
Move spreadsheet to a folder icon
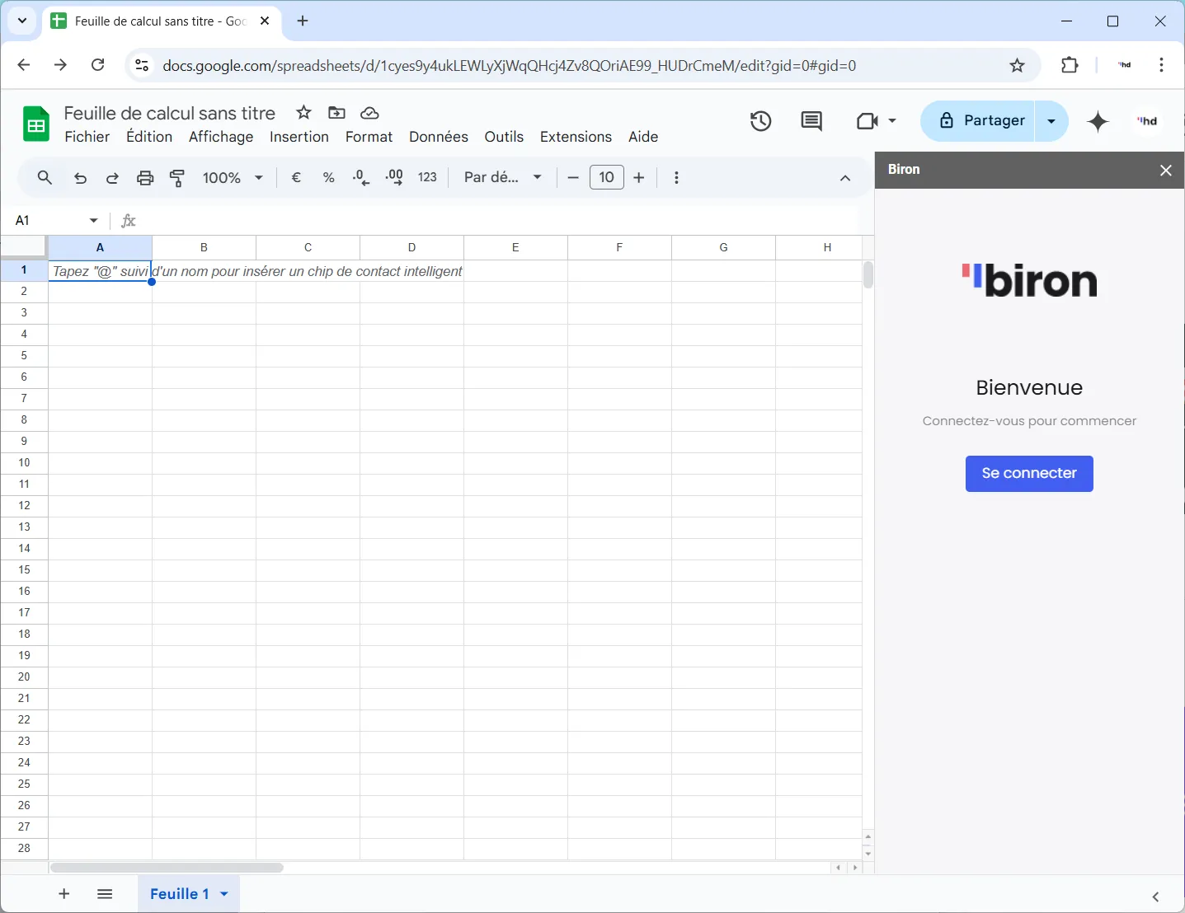click(x=336, y=113)
